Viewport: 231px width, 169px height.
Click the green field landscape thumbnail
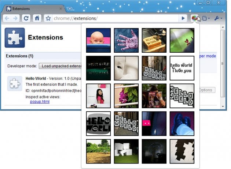(98, 151)
